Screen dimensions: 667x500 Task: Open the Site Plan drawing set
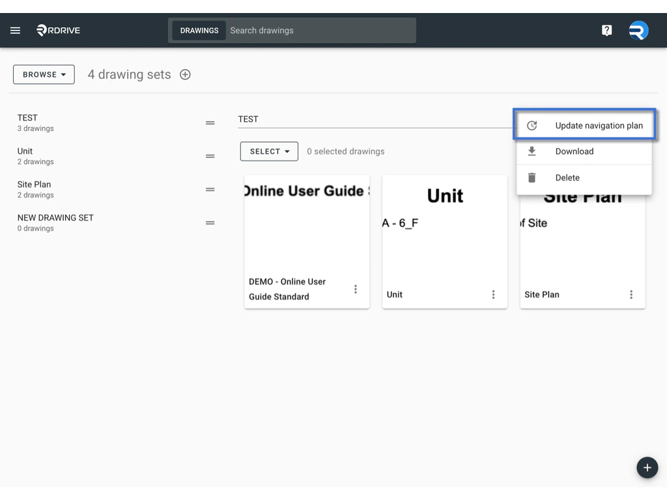tap(34, 189)
